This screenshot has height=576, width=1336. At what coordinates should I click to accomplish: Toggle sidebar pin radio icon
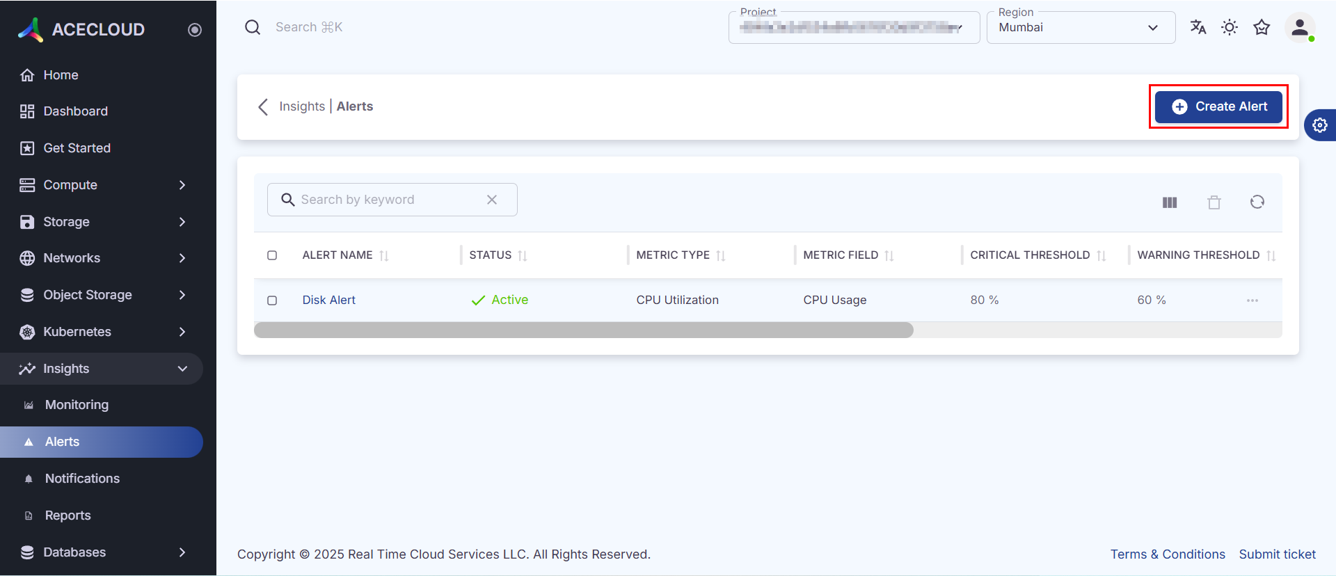(195, 30)
